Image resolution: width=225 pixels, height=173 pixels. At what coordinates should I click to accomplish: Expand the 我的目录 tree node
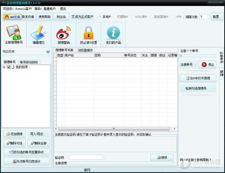click(x=4, y=67)
